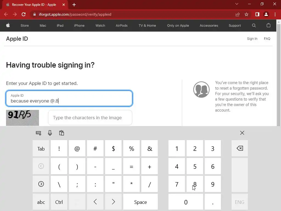The image size is (281, 211).
Task: Click the Apple ID heading link
Action: pyautogui.click(x=17, y=39)
